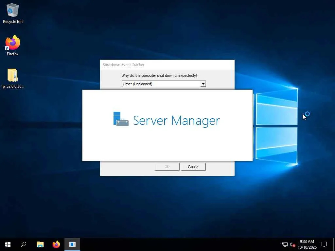Screen dimensions: 335x251
Task: Open taskbar search magnifier
Action: pyautogui.click(x=24, y=244)
